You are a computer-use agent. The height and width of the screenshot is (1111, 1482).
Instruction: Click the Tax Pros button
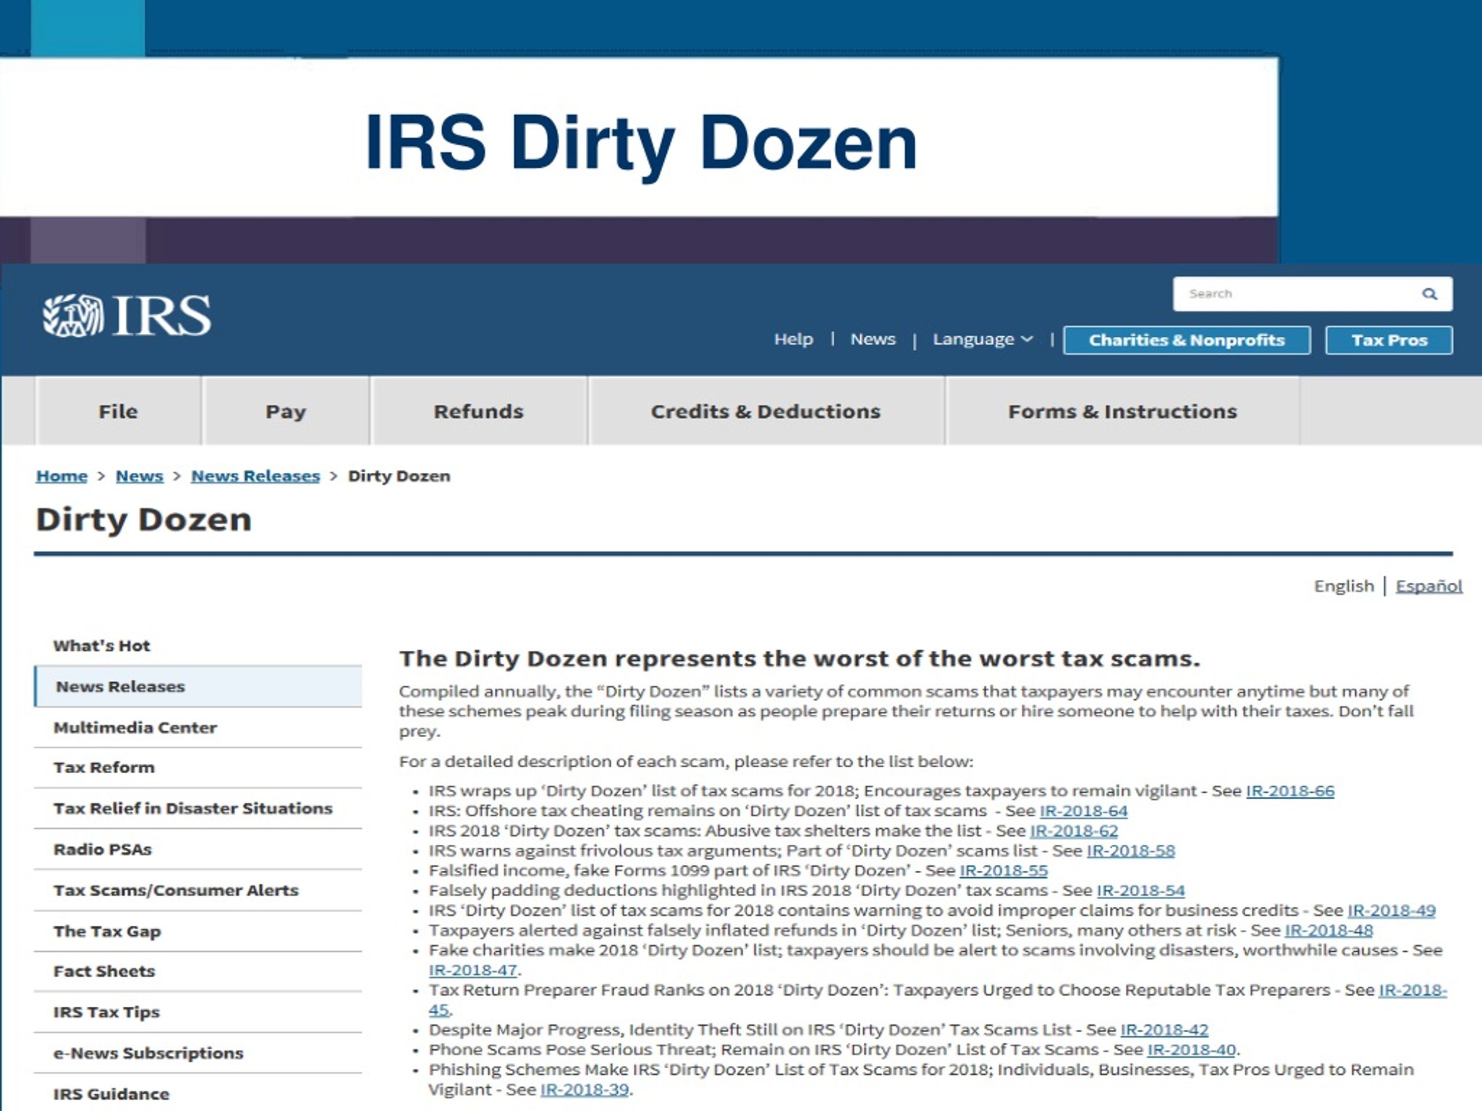(1389, 340)
